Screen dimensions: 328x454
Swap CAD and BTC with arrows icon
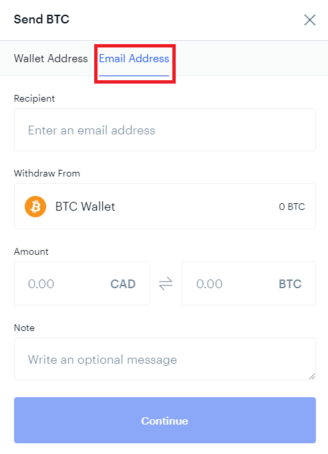[x=166, y=283]
